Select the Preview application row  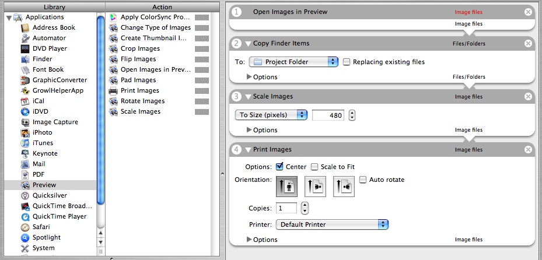[50, 185]
